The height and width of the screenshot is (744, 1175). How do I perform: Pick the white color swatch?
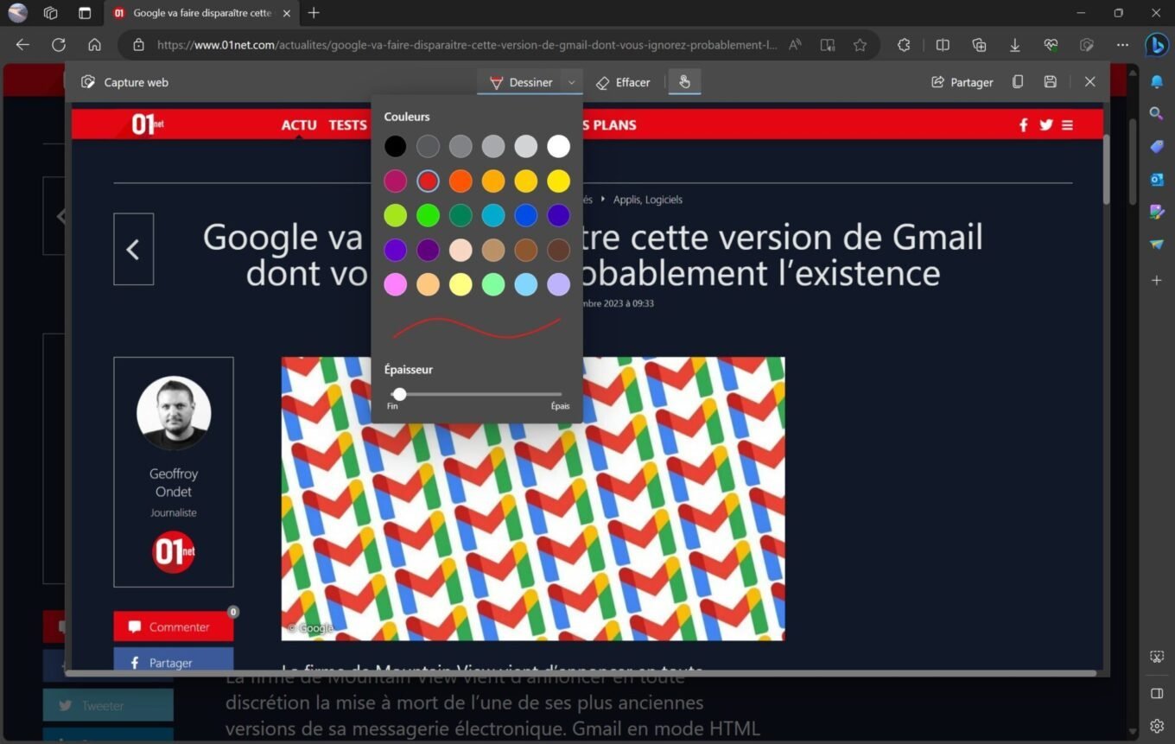pyautogui.click(x=559, y=146)
